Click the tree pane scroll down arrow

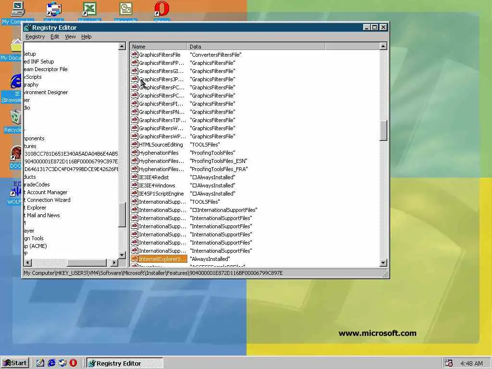click(122, 255)
